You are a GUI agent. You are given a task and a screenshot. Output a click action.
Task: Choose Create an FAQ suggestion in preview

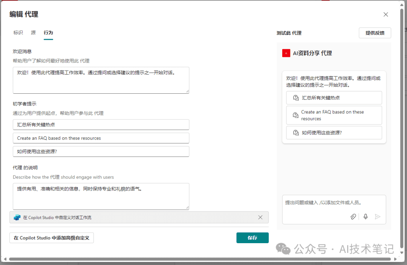pos(334,116)
